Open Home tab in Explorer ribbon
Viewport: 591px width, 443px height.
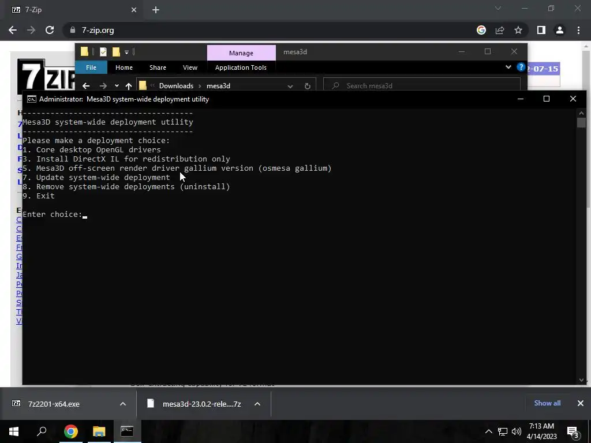pos(124,67)
